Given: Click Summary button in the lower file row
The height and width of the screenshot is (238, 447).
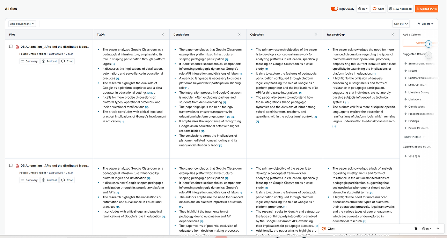Looking at the screenshot, I should pos(29,180).
